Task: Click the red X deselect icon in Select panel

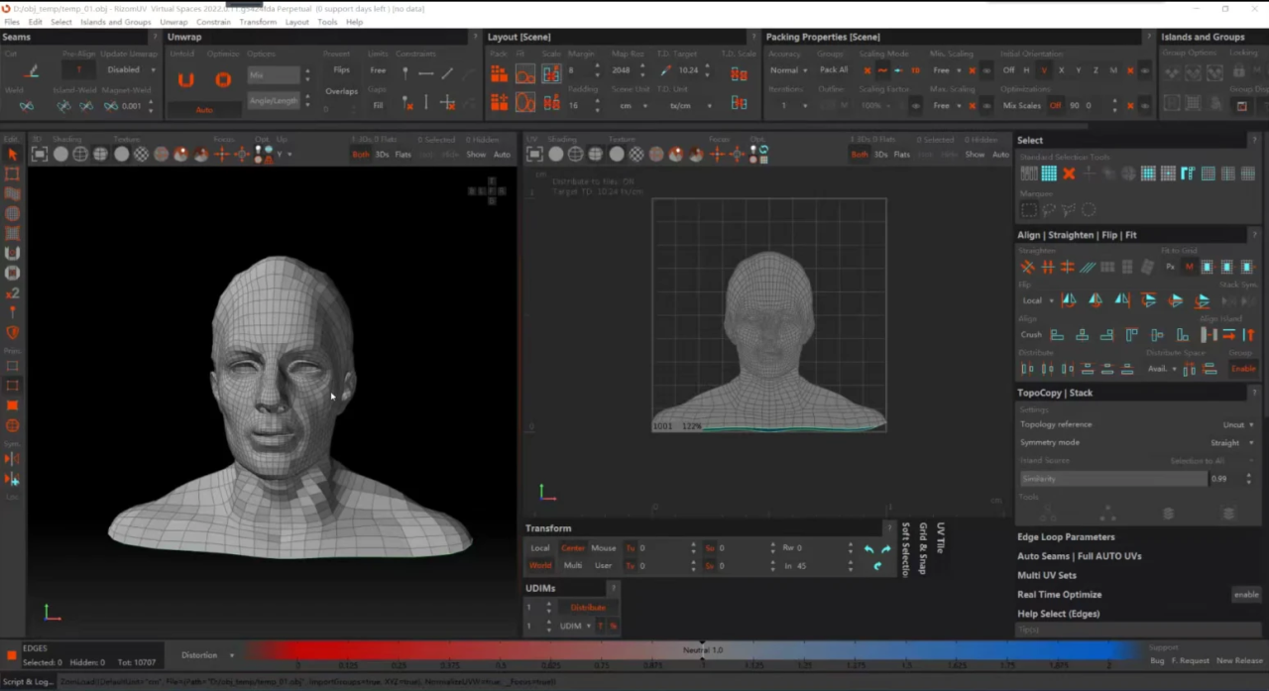Action: coord(1069,173)
